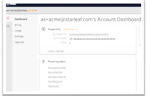
Task: Open Settings in the side menu
Action: 19,36
